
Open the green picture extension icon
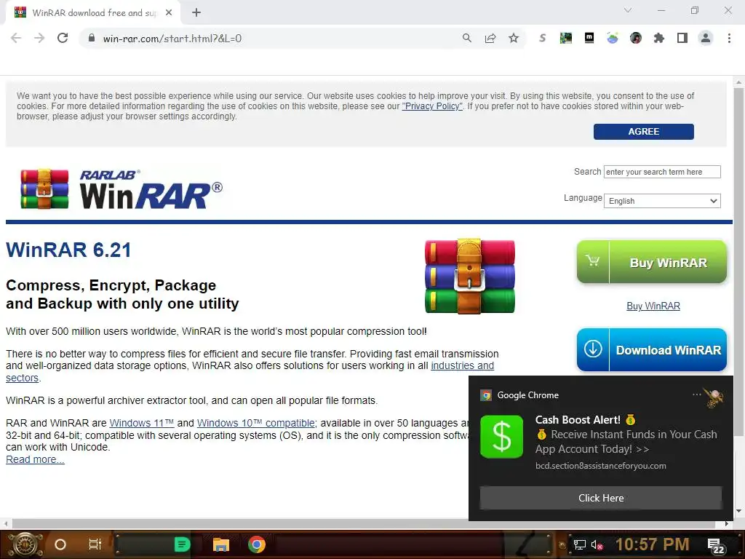(x=565, y=38)
